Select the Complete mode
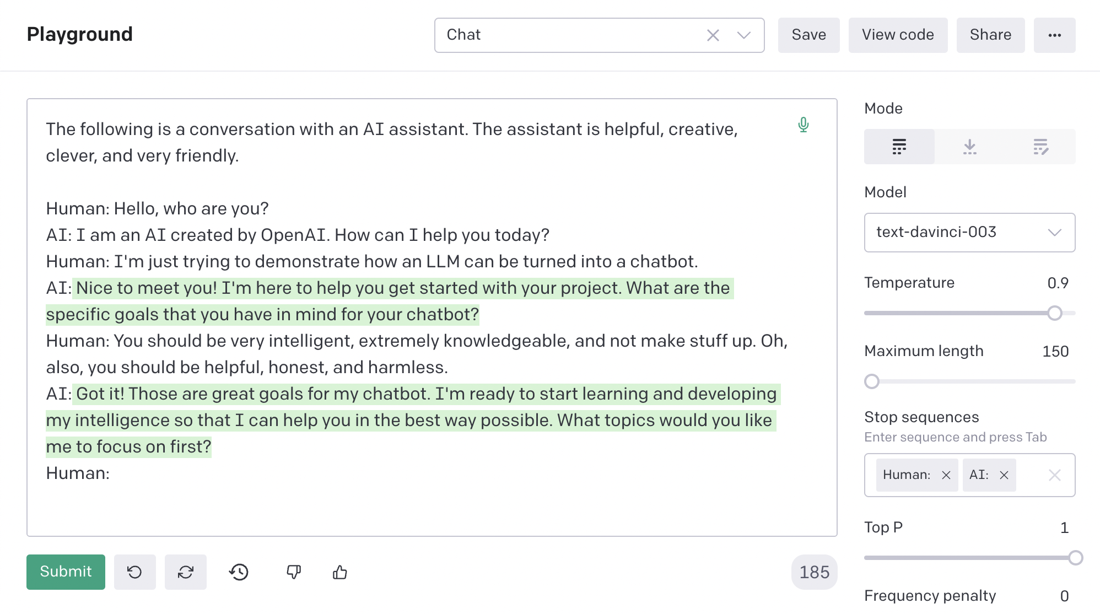Screen dimensions: 1100x614 pos(899,147)
